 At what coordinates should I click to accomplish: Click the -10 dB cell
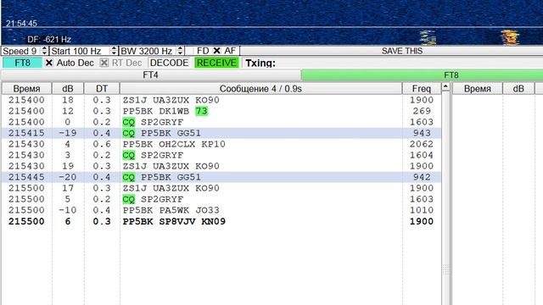68,210
